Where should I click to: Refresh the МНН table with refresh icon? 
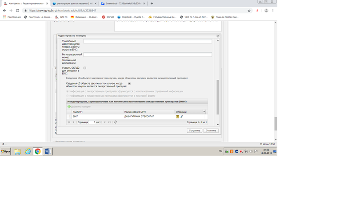(x=116, y=122)
